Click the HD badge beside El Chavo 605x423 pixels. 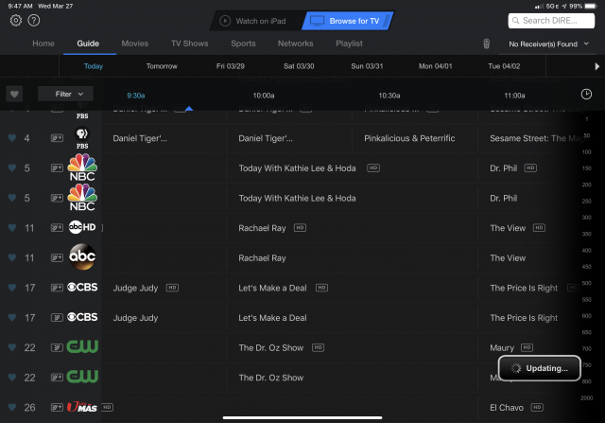pyautogui.click(x=537, y=407)
